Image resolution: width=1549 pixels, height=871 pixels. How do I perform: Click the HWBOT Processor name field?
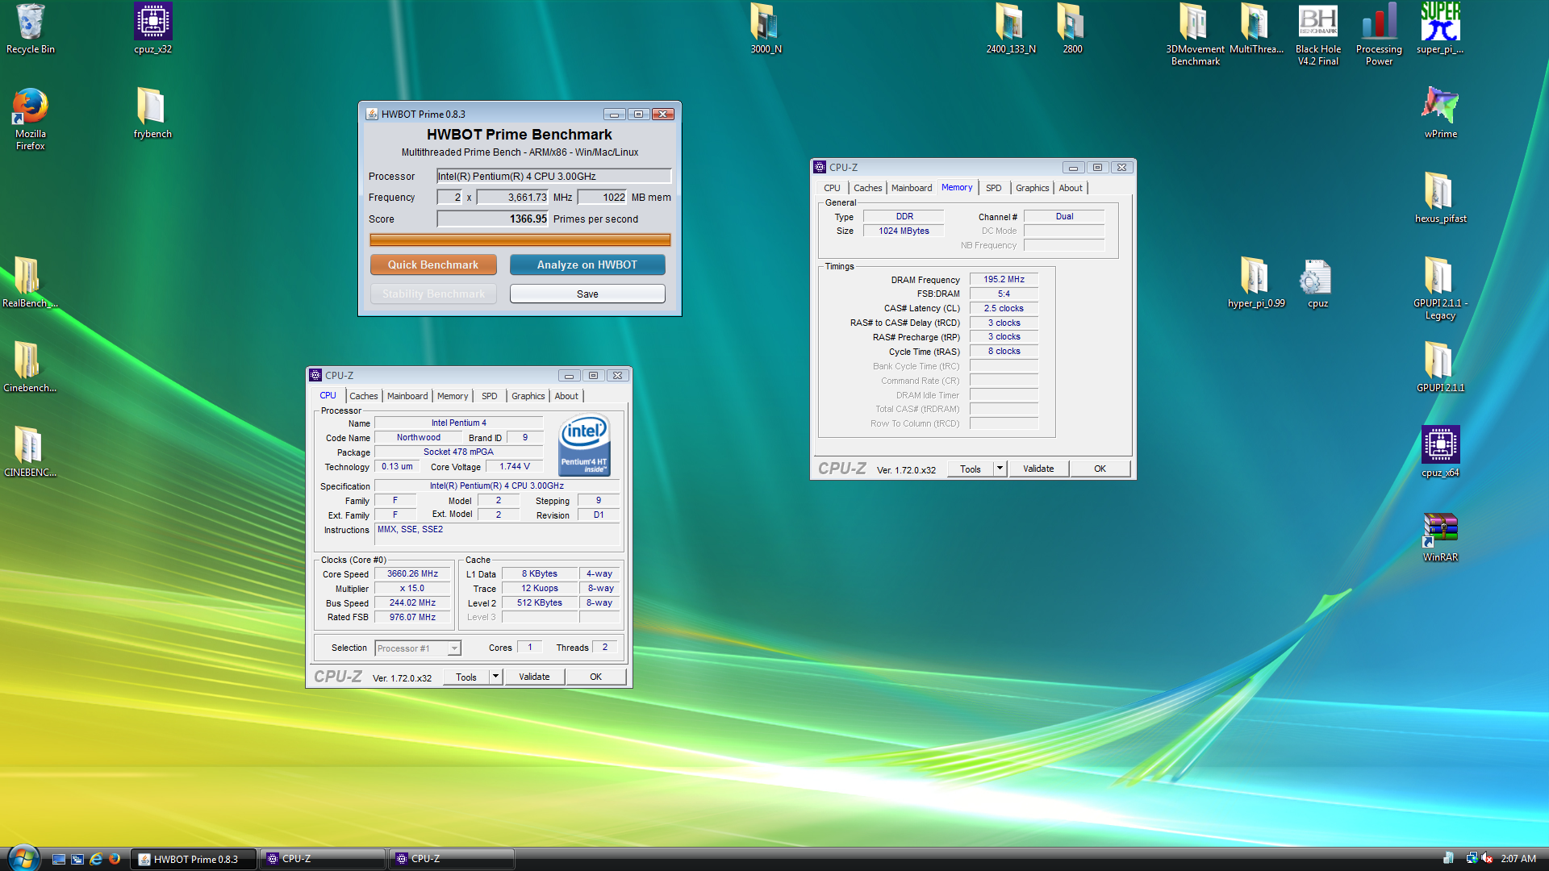click(x=553, y=176)
